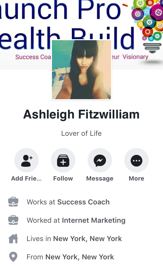Open the Internet Marketing workplace link
The width and height of the screenshot is (163, 268).
[94, 220]
